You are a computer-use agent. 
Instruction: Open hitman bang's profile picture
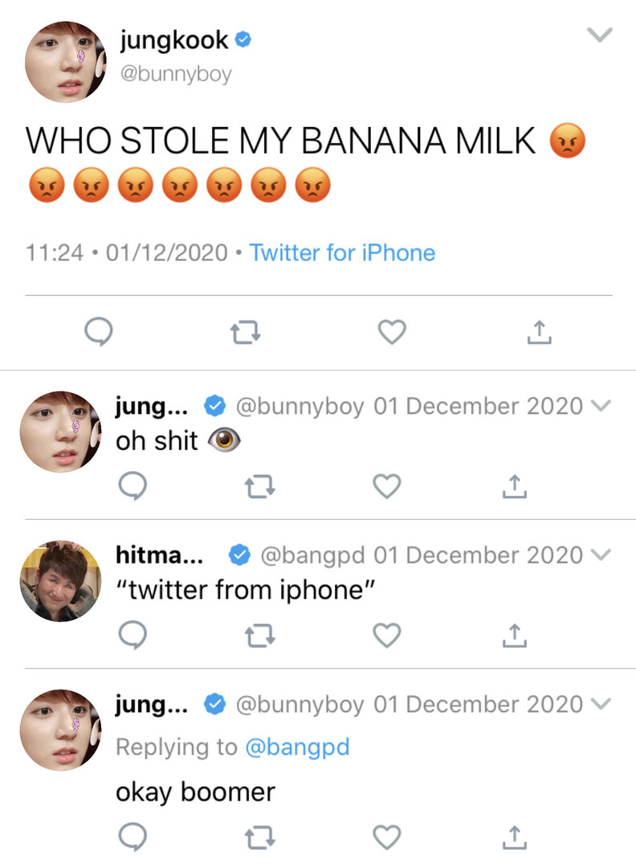click(61, 581)
